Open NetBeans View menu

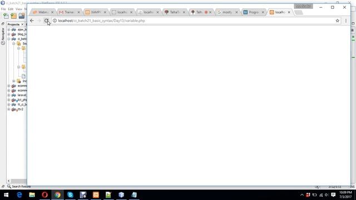pyautogui.click(x=19, y=9)
